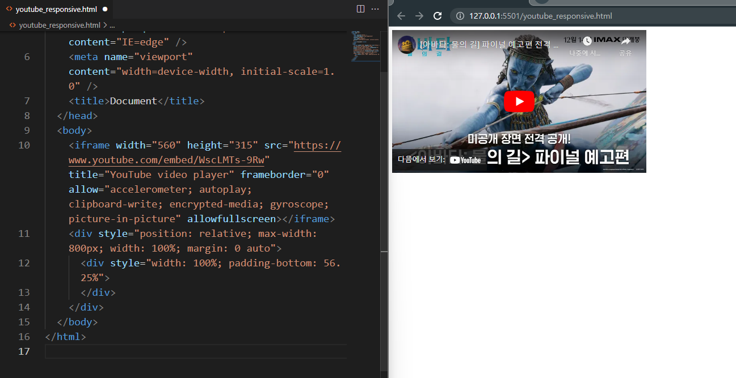Click line number 12 in the gutter
The height and width of the screenshot is (378, 736).
tap(24, 263)
